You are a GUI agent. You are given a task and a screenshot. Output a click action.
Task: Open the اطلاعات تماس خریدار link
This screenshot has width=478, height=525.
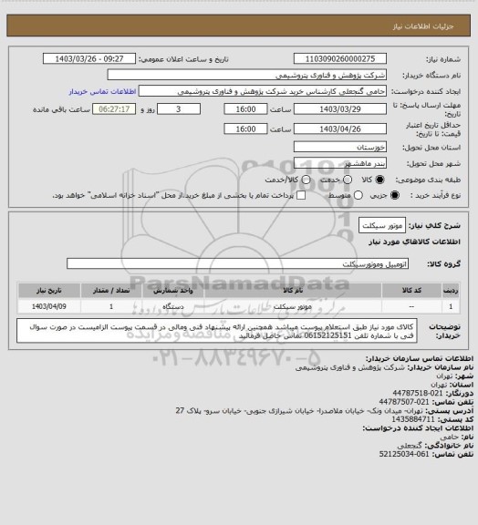[102, 91]
